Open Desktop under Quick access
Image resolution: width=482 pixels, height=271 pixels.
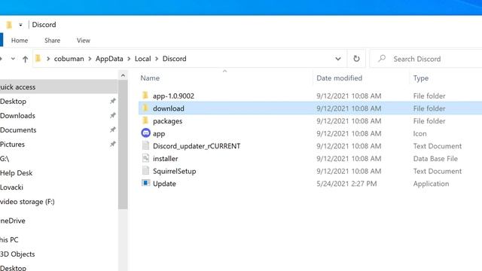point(13,101)
